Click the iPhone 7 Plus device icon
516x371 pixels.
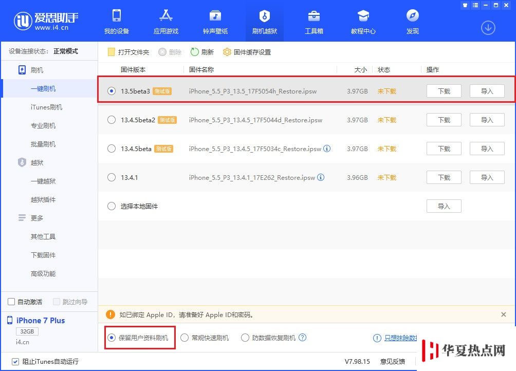point(10,320)
